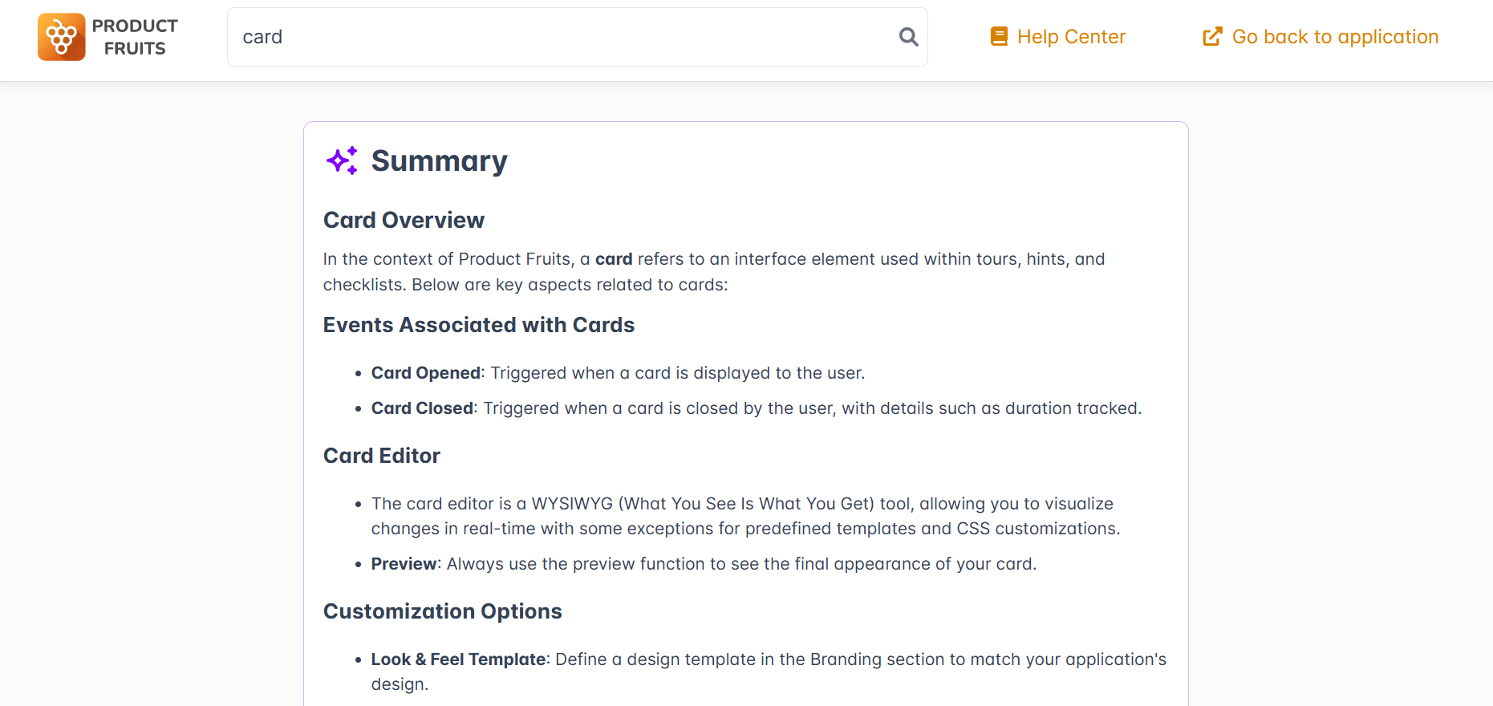This screenshot has height=706, width=1493.
Task: Click the bold word "card" in the overview paragraph
Action: coord(614,259)
